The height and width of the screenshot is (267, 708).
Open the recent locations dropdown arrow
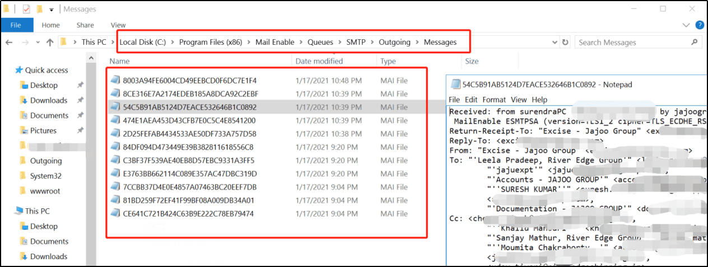tap(38, 43)
